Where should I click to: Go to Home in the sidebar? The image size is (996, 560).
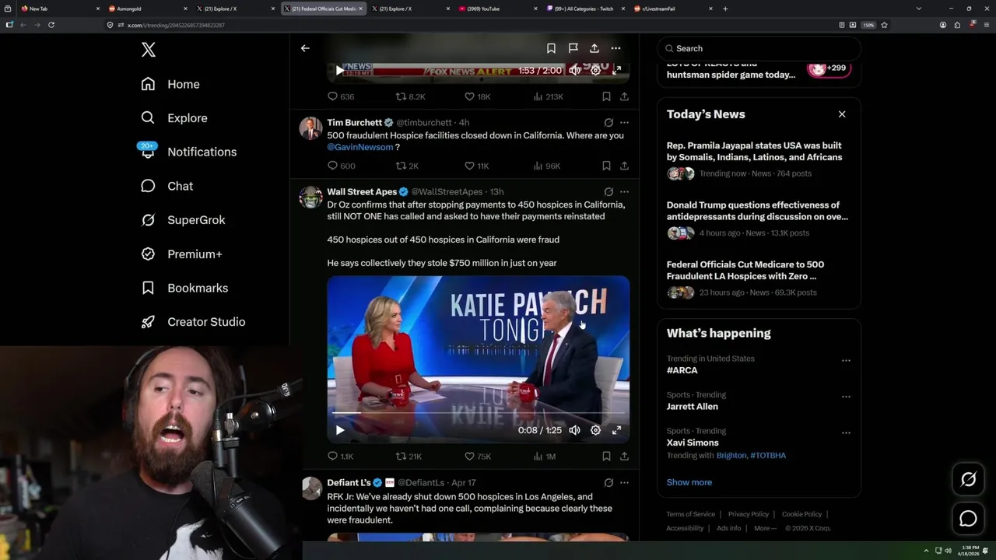click(x=170, y=84)
